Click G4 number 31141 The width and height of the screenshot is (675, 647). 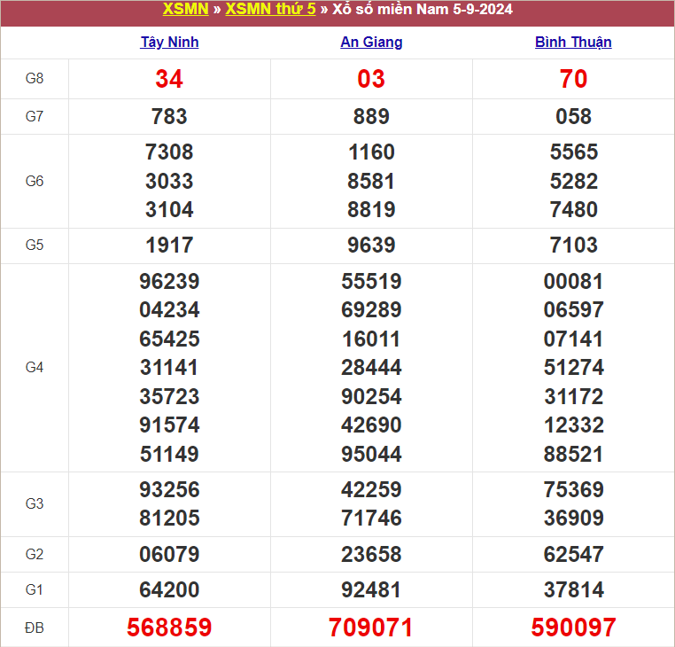[x=169, y=368]
